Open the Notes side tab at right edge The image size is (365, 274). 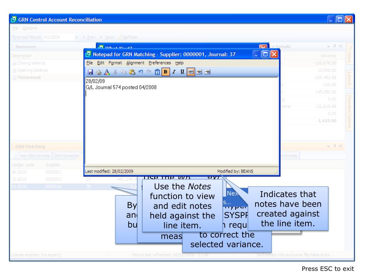click(350, 54)
